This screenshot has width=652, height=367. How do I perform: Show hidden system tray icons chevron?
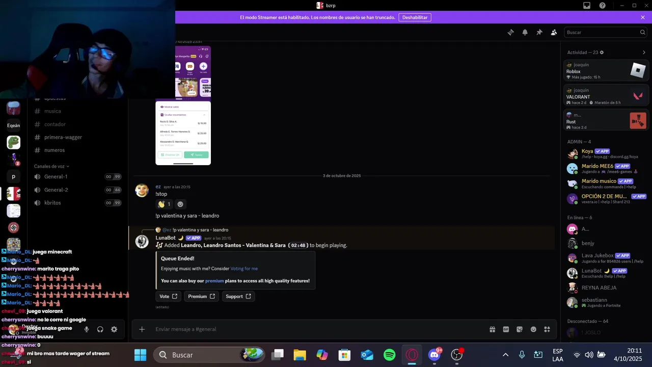(x=505, y=355)
